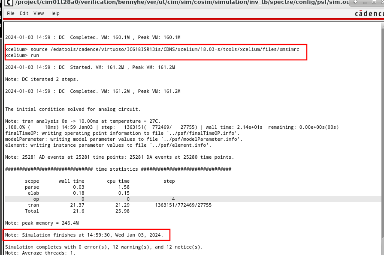Close the sim.out log window

point(382,2)
